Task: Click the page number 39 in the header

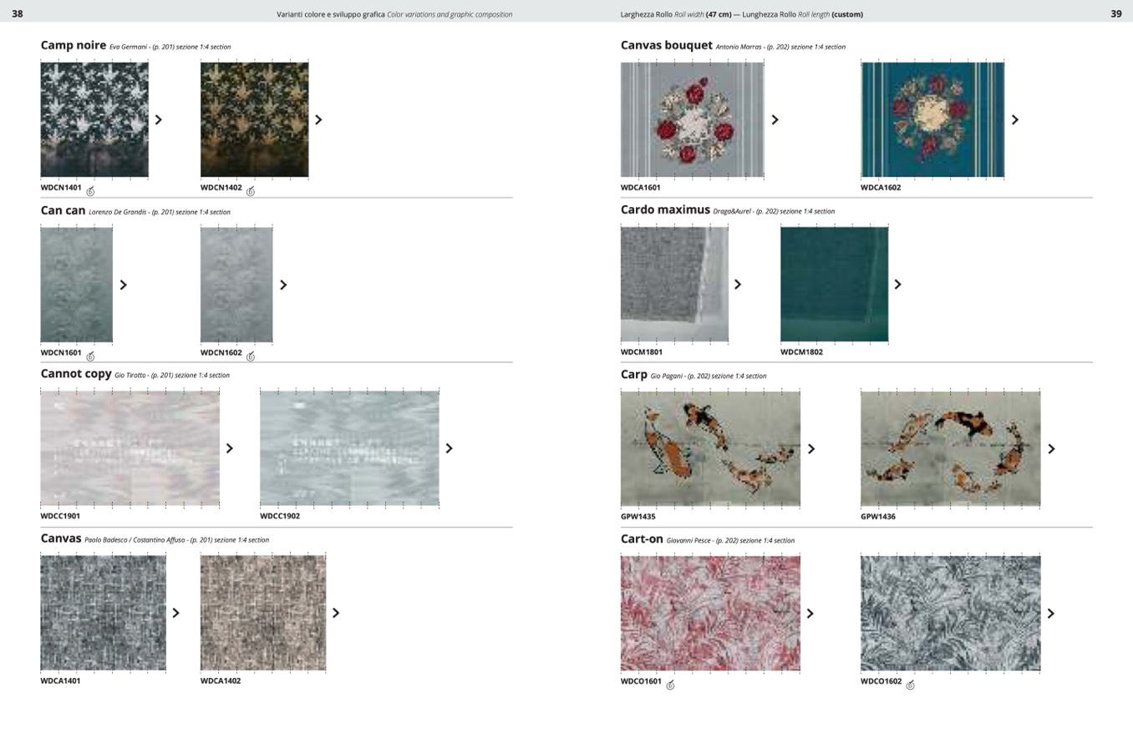Action: [1115, 14]
